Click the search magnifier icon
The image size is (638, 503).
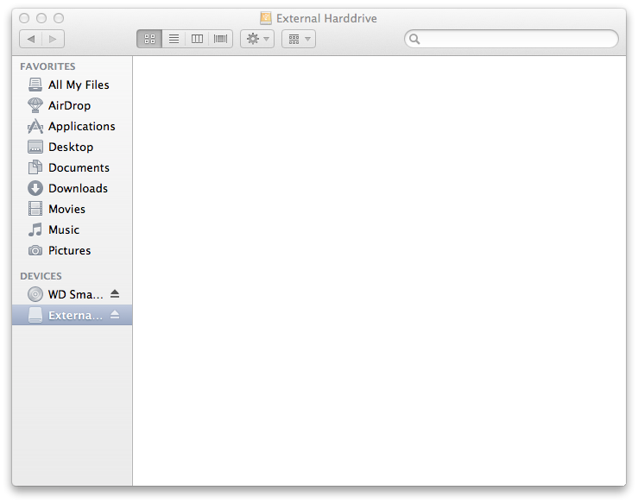pos(414,39)
